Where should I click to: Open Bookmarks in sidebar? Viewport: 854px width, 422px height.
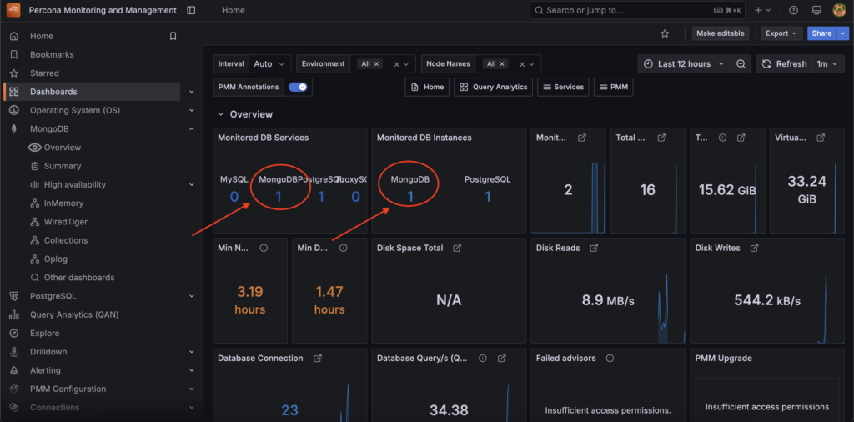click(x=52, y=54)
